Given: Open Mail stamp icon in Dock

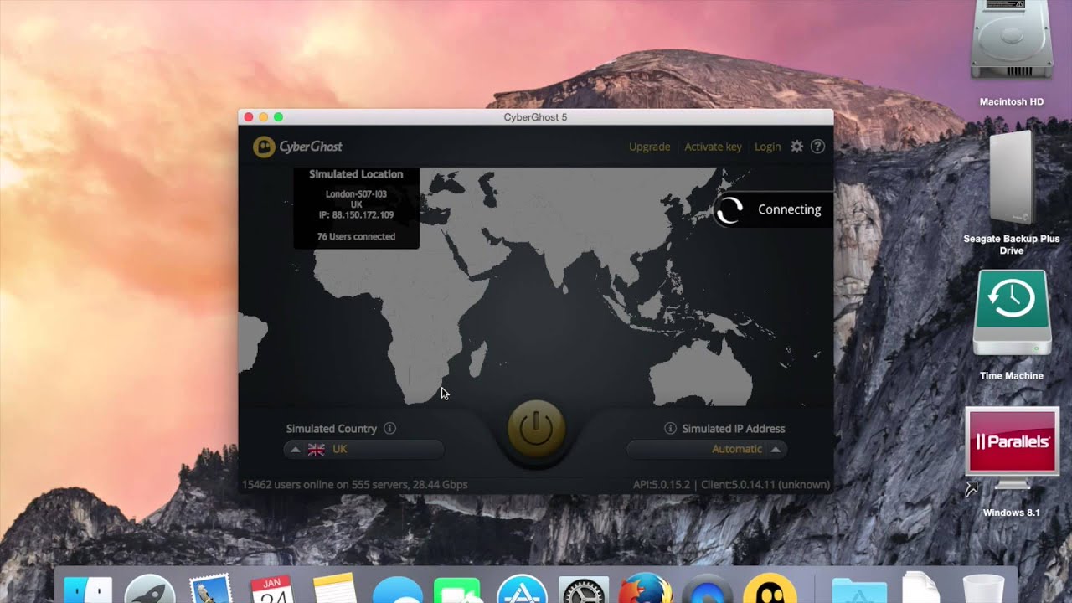Looking at the screenshot, I should click(x=210, y=589).
